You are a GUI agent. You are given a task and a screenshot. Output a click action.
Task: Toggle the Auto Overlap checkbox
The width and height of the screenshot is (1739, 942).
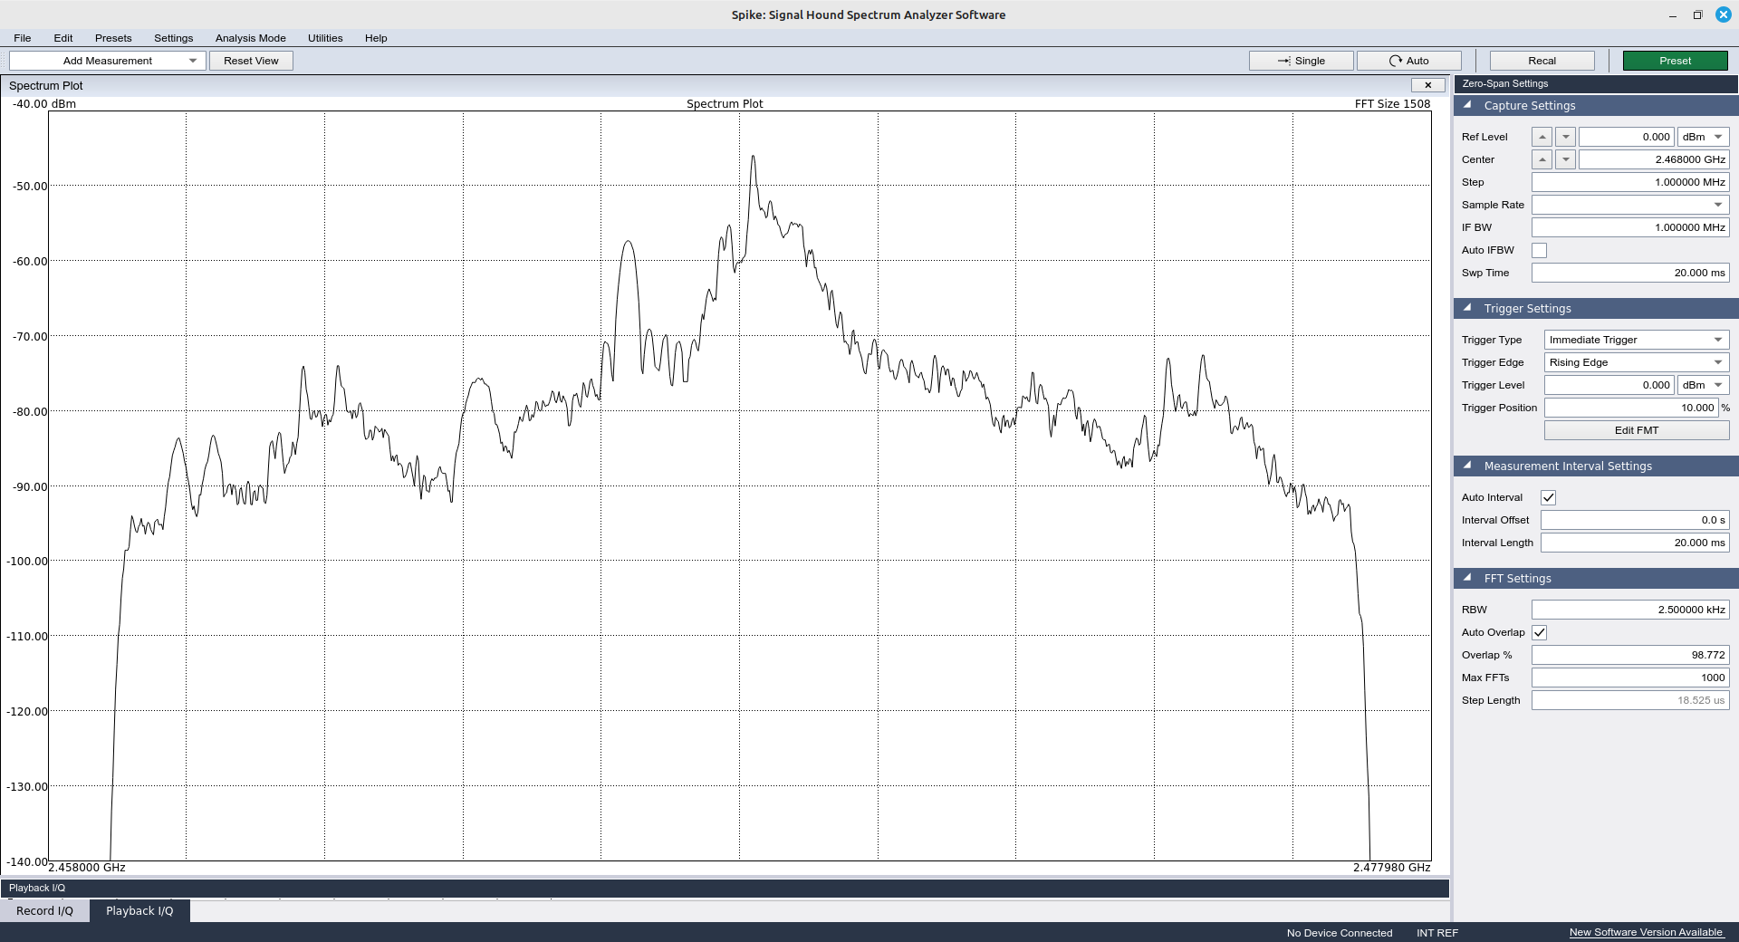point(1540,632)
